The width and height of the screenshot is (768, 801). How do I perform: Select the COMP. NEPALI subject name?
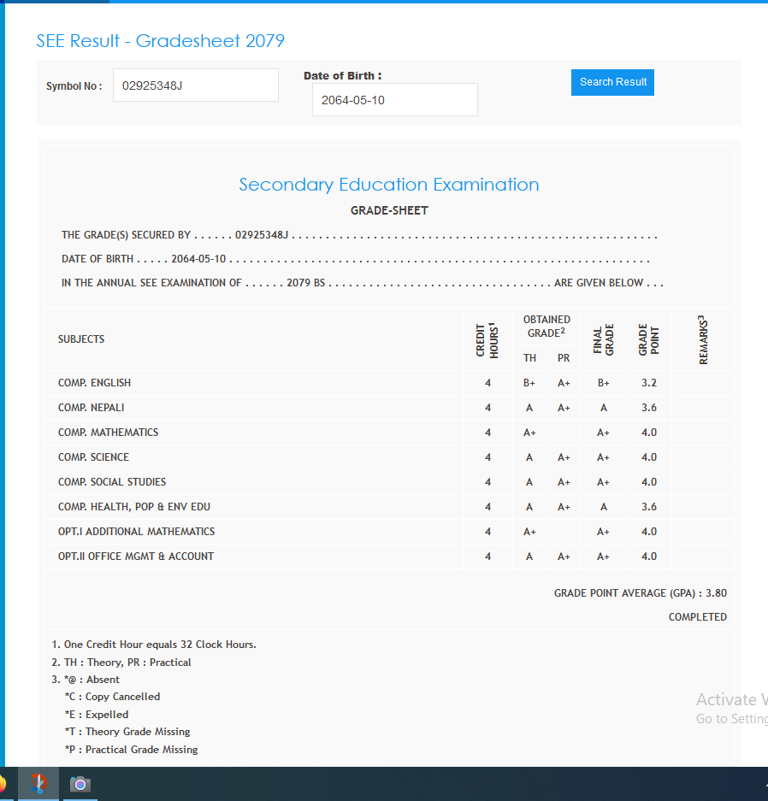91,408
